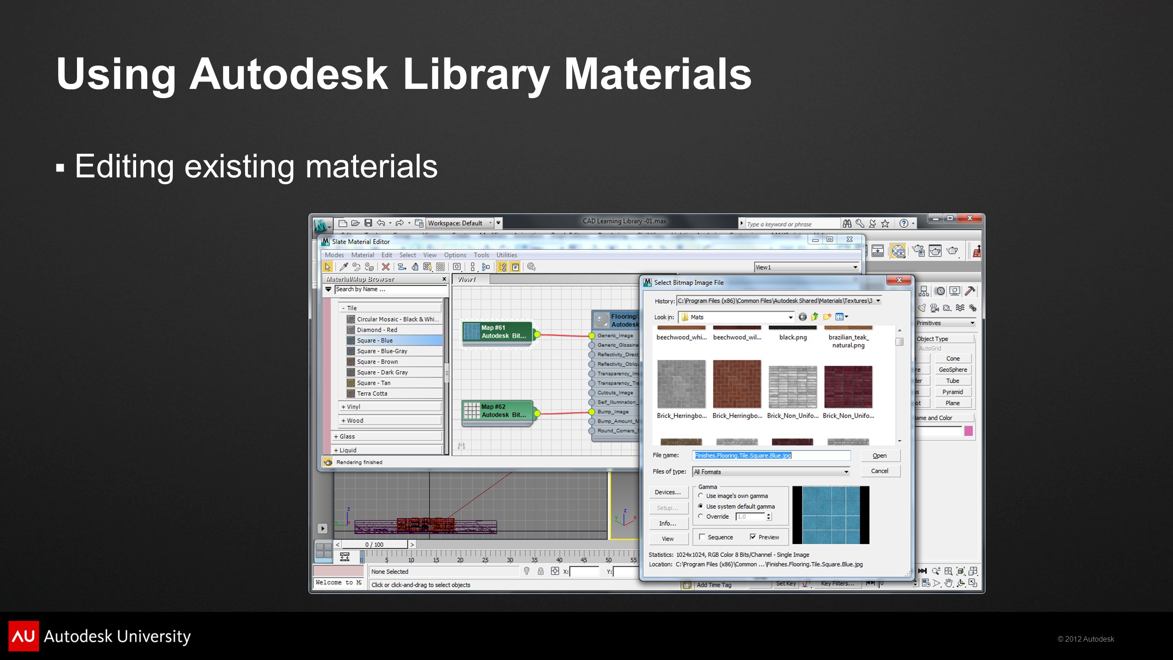Click the binoculars search icon
The image size is (1173, 660).
[847, 224]
